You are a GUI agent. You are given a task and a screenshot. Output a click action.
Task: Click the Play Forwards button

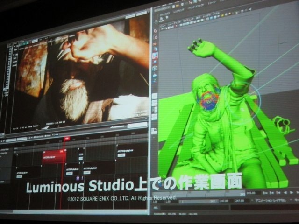click(292, 193)
